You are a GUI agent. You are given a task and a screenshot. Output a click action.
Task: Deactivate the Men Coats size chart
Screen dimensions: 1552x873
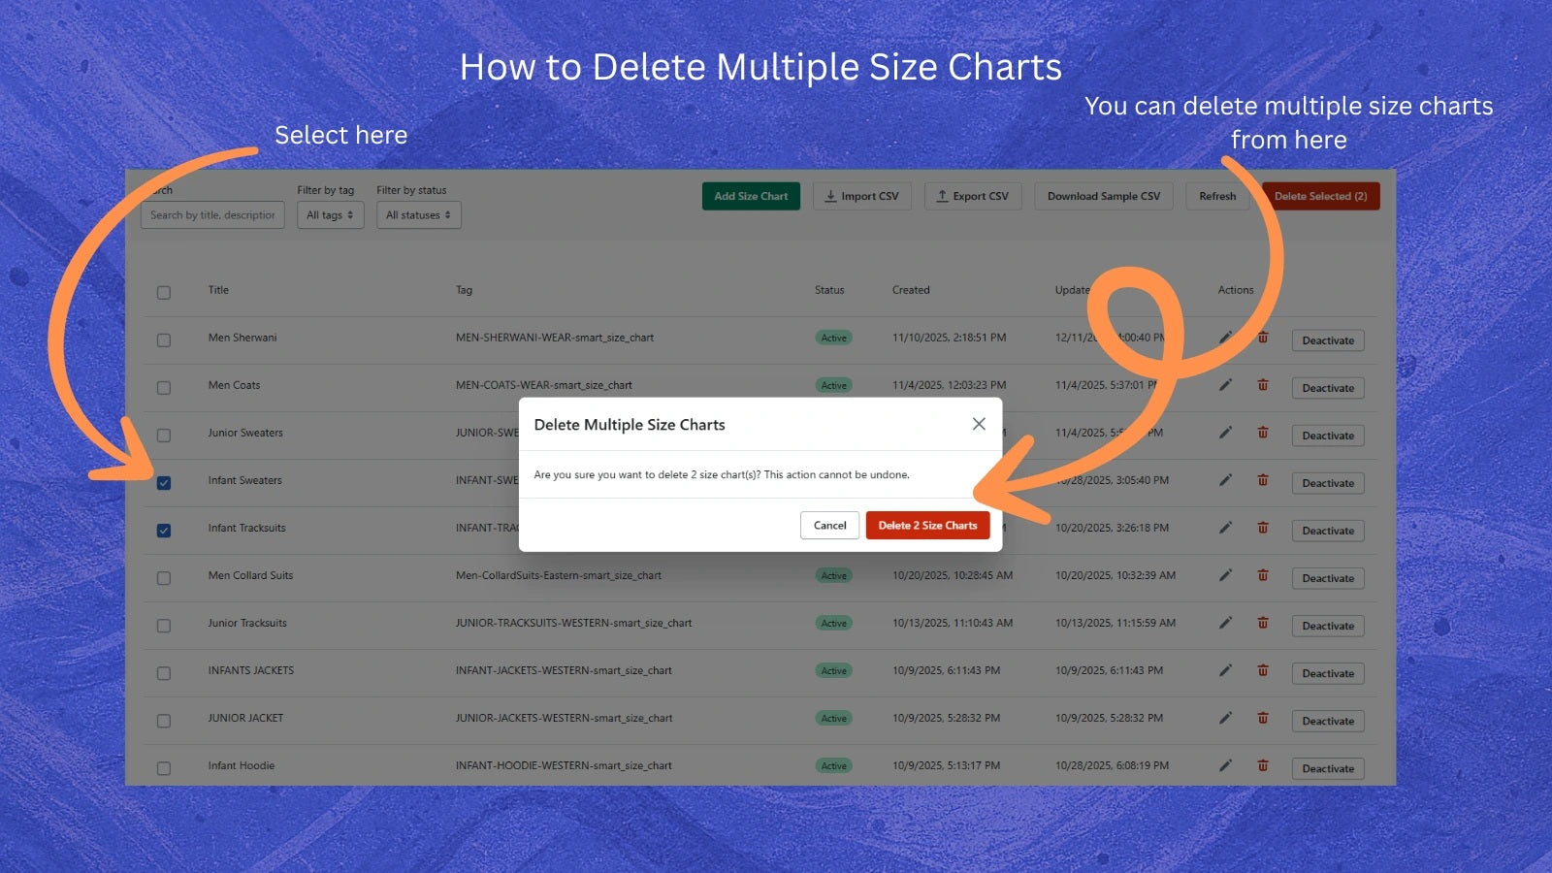[x=1327, y=387]
